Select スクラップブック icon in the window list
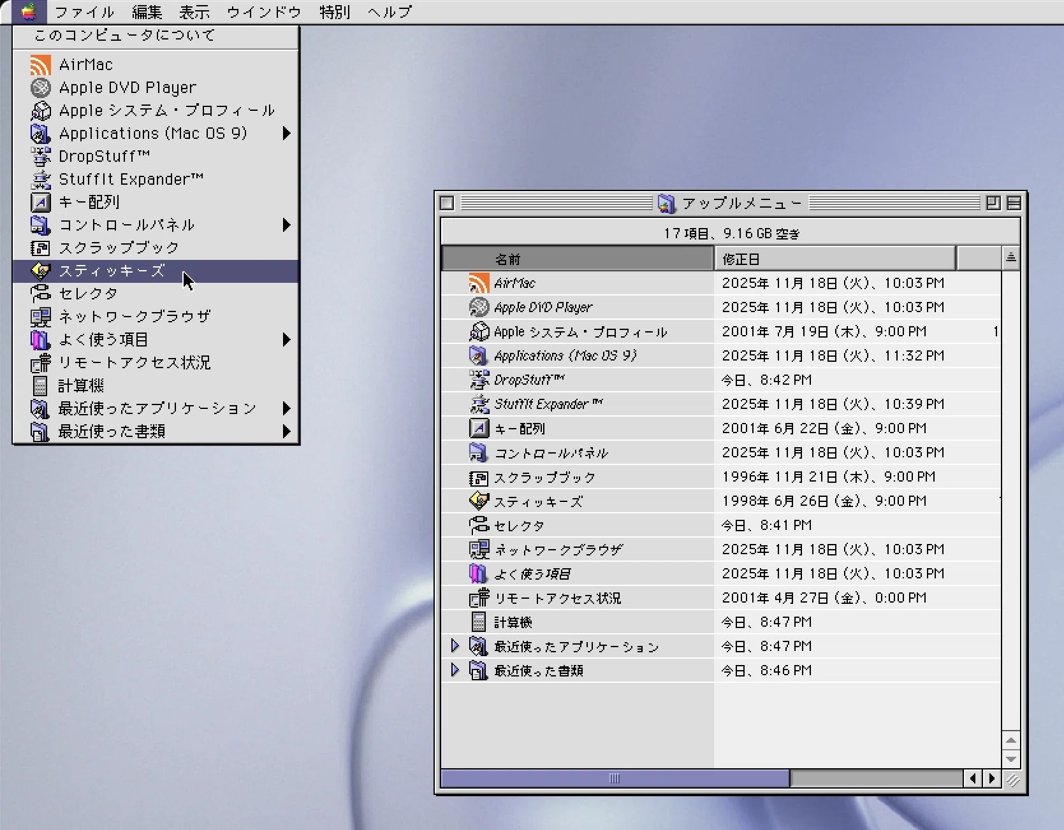The width and height of the screenshot is (1064, 830). (479, 477)
